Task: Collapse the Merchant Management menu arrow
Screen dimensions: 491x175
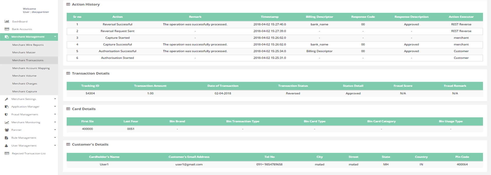Action: tap(55, 37)
